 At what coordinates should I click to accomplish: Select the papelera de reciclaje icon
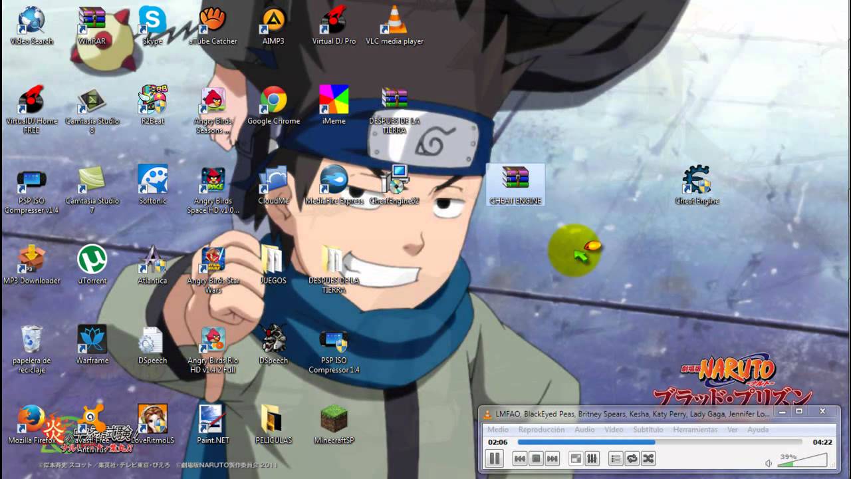click(x=31, y=349)
